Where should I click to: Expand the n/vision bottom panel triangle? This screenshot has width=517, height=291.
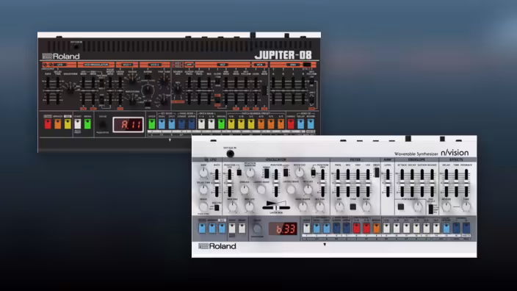(x=325, y=245)
